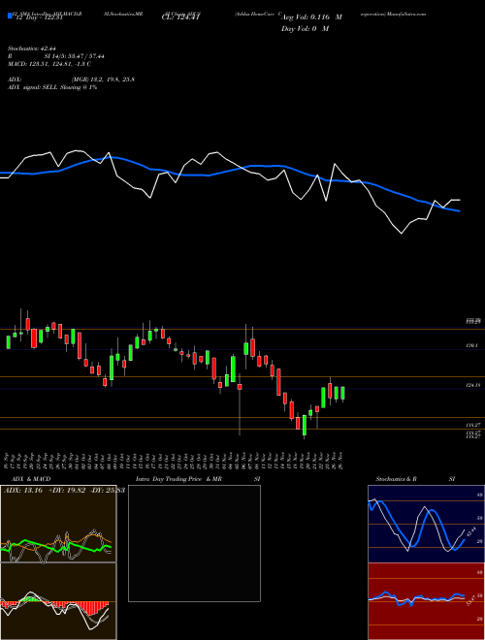The height and width of the screenshot is (640, 485).
Task: Select the '-DY: 25.83' value in ADX panel
Action: [x=107, y=491]
